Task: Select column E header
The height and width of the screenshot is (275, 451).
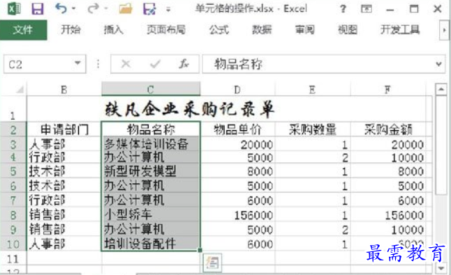Action: tap(312, 90)
